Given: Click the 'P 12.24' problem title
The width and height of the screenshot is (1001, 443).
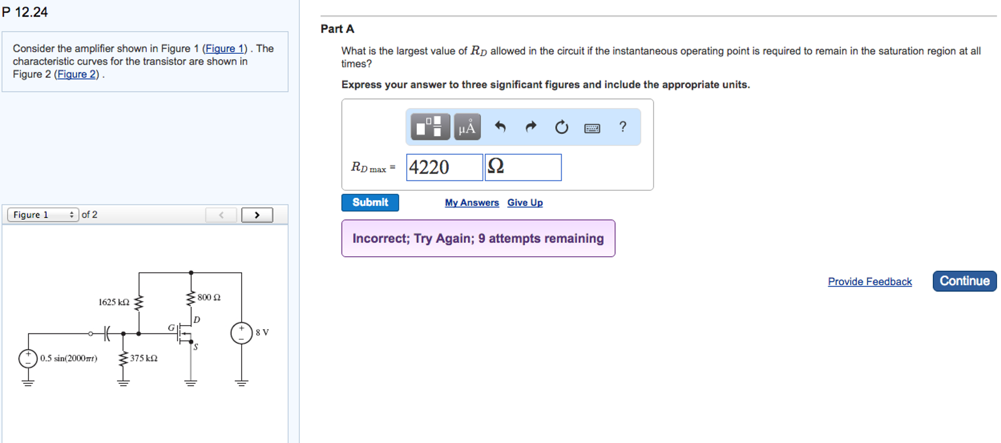Looking at the screenshot, I should pyautogui.click(x=25, y=12).
